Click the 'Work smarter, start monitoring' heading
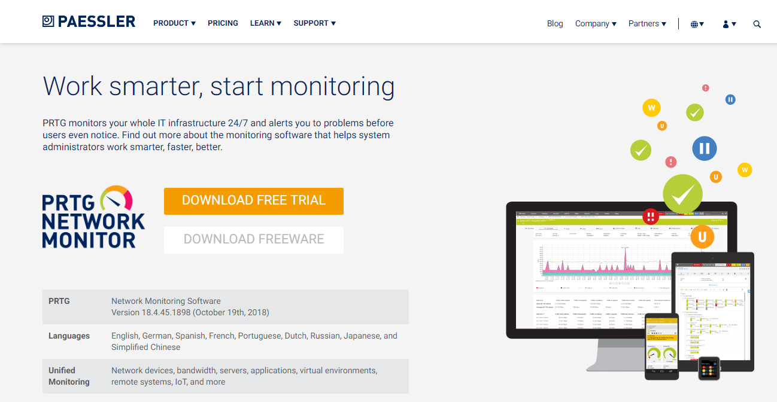Viewport: 777px width, 402px height. tap(218, 86)
